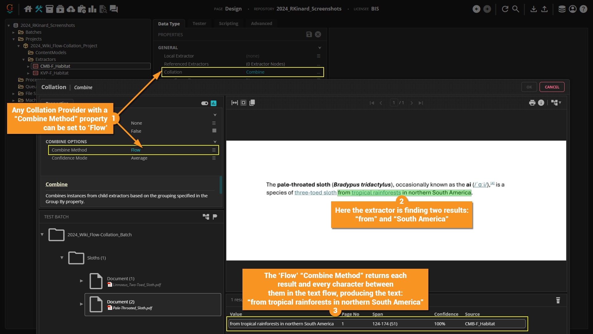Click the Save properties floppy icon
The image size is (593, 334).
pyautogui.click(x=309, y=34)
